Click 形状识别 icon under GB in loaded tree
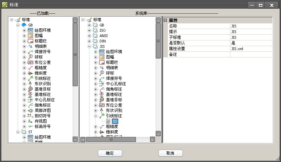281x162 pixels. click(30, 84)
